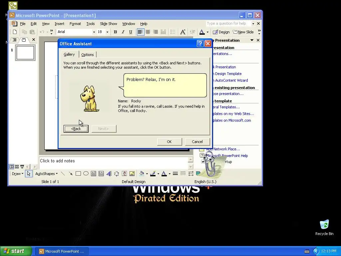Open the Windows start button
Screen dimensions: 341x256
coord(16,251)
